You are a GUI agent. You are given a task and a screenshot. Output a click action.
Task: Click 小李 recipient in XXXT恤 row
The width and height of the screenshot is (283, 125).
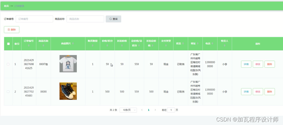[x=224, y=64]
